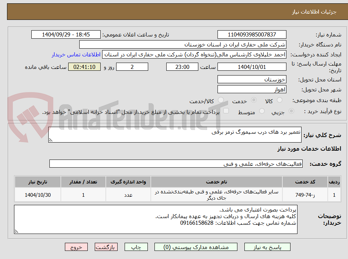The image size is (348, 259).
Task: Click the بازگشت back button
Action: tap(106, 247)
